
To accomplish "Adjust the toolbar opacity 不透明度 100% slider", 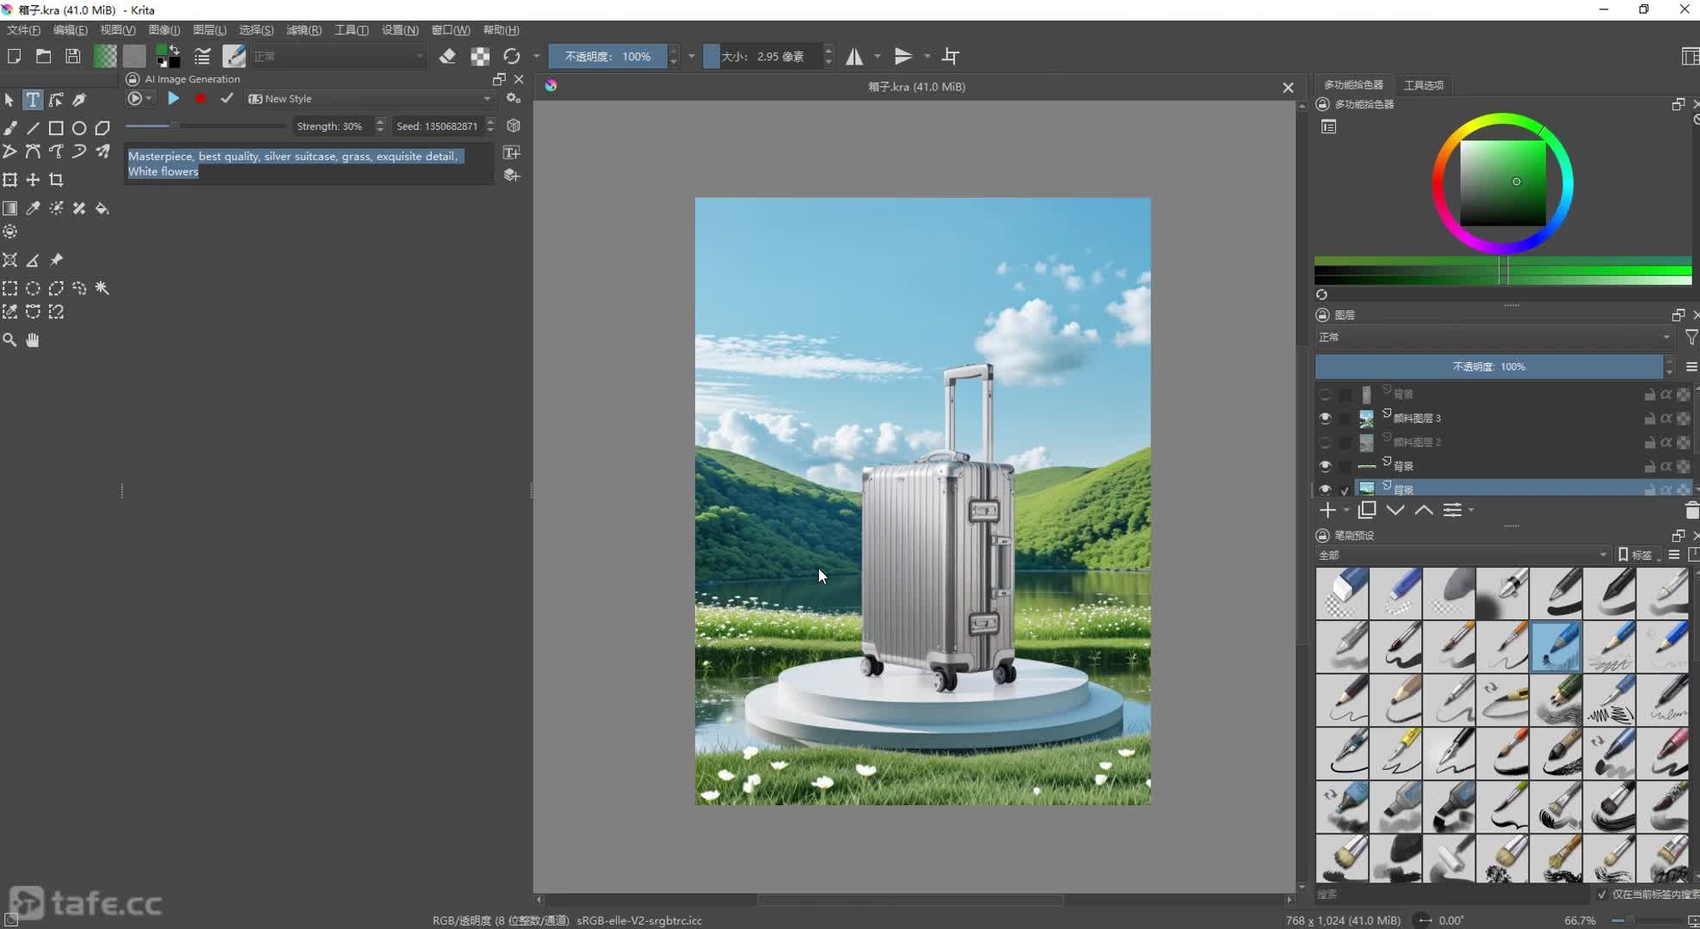I will pos(607,57).
